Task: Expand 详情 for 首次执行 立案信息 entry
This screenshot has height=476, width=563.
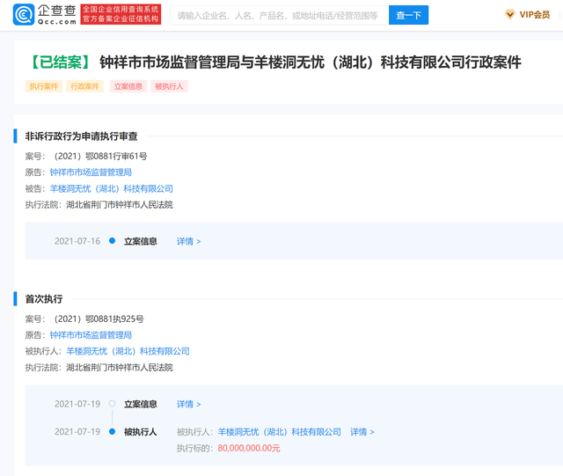Action: click(188, 404)
